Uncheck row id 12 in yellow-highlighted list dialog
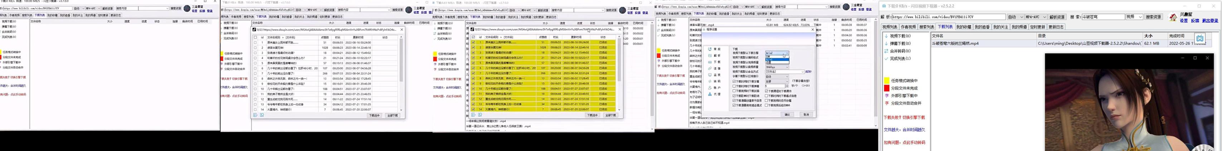This screenshot has width=1222, height=151. pos(473,99)
